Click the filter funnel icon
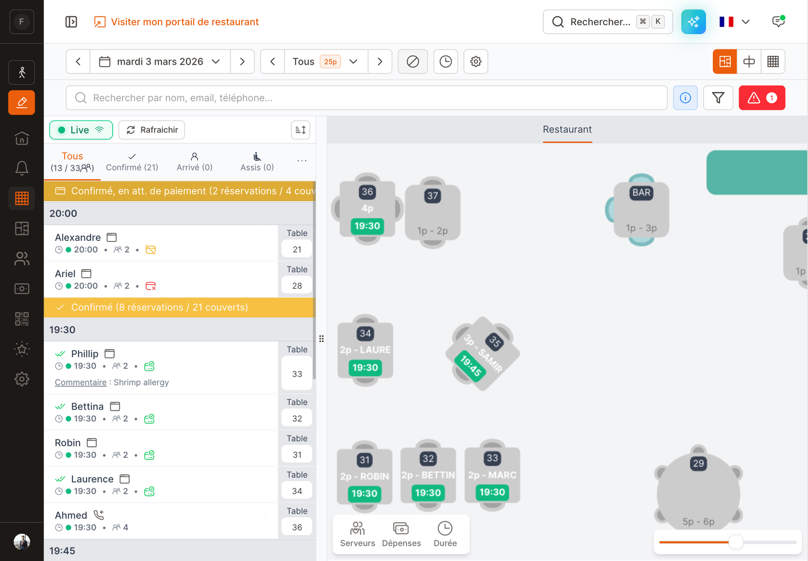This screenshot has height=561, width=808. [718, 98]
